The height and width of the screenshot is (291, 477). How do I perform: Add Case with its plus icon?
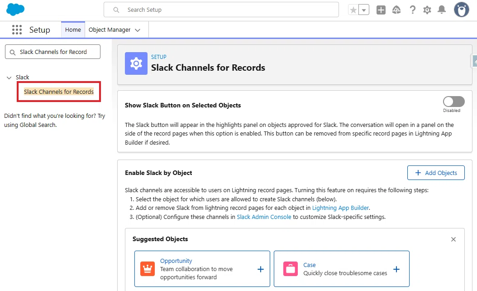click(396, 269)
